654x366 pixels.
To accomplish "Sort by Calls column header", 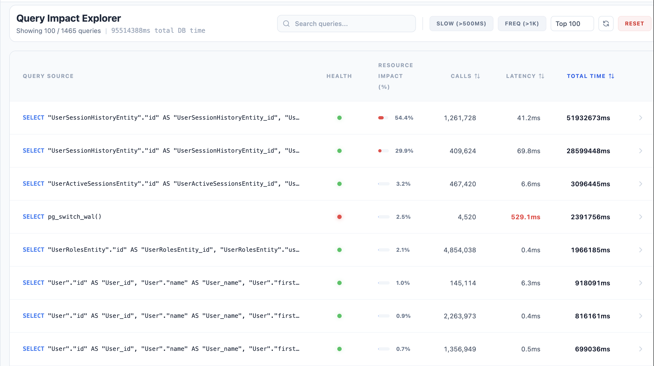I will point(461,76).
